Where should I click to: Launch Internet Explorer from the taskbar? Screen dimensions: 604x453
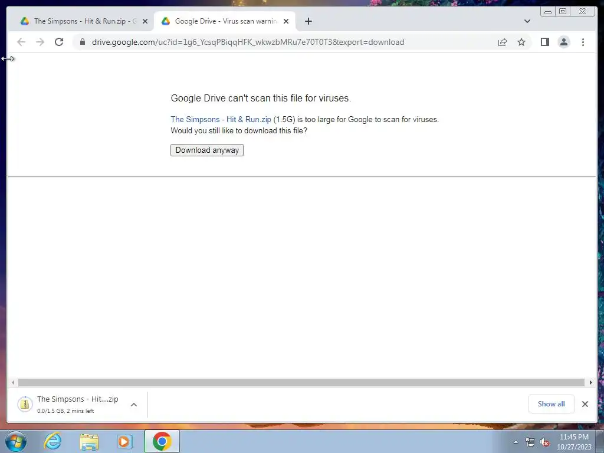pos(52,441)
